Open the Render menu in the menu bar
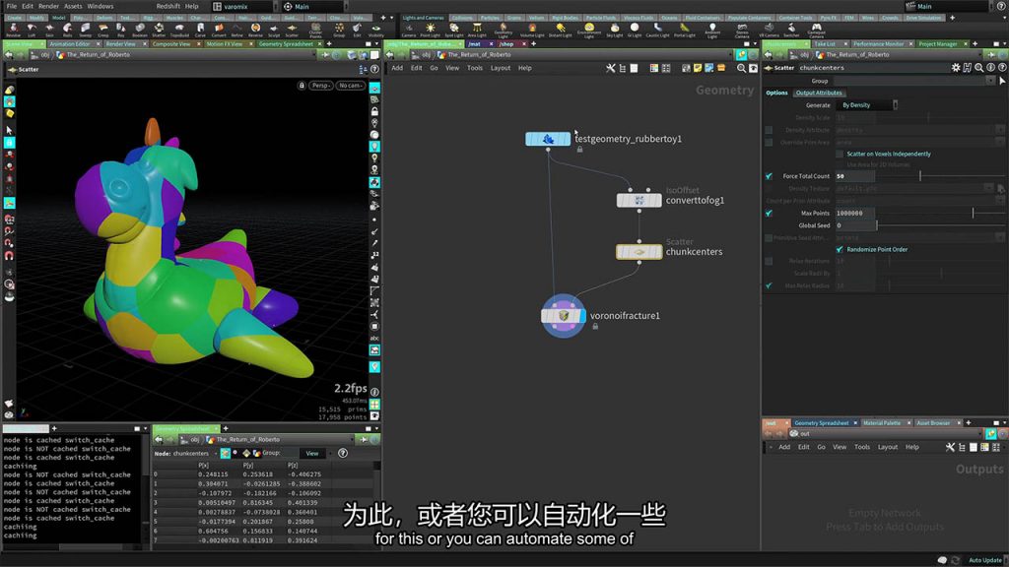 point(48,6)
